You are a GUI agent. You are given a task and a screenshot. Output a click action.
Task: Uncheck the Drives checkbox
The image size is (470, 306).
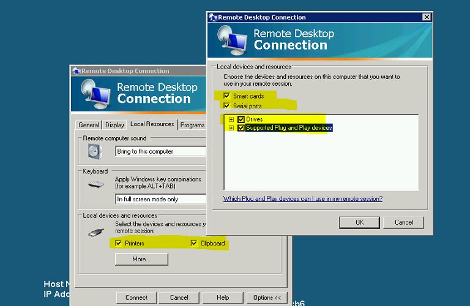241,119
